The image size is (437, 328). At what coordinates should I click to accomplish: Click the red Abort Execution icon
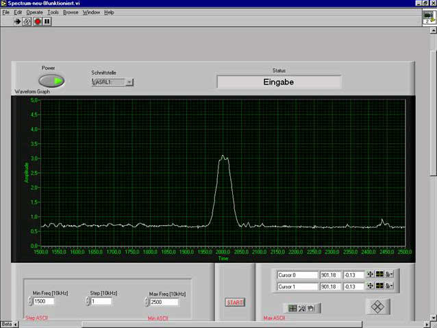[x=37, y=22]
